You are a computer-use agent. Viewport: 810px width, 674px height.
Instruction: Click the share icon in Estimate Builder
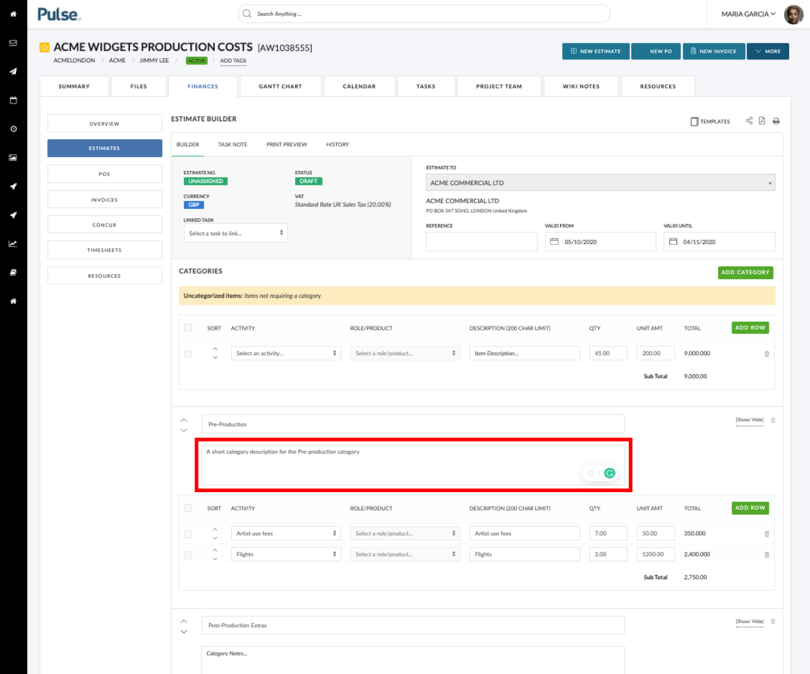click(x=749, y=121)
